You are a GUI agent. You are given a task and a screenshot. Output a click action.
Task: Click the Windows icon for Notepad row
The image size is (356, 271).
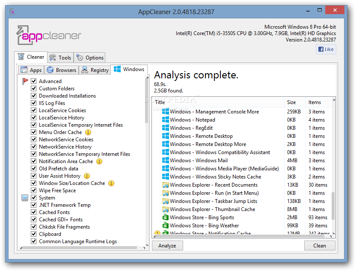point(166,120)
